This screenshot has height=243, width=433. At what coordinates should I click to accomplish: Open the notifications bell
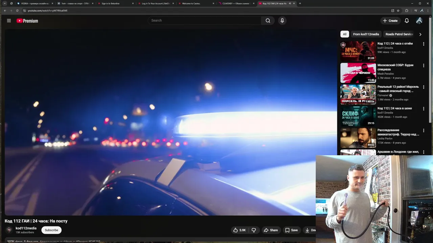tap(407, 21)
